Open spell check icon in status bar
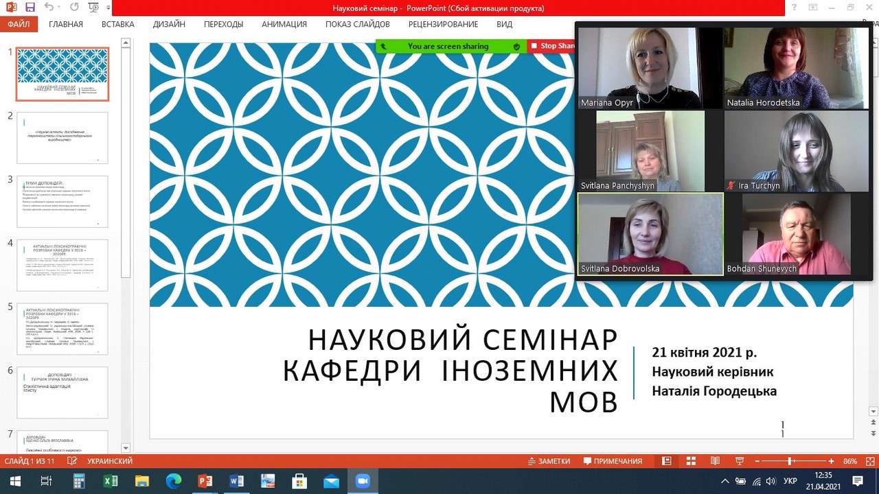Viewport: 879px width, 494px height. click(x=72, y=461)
